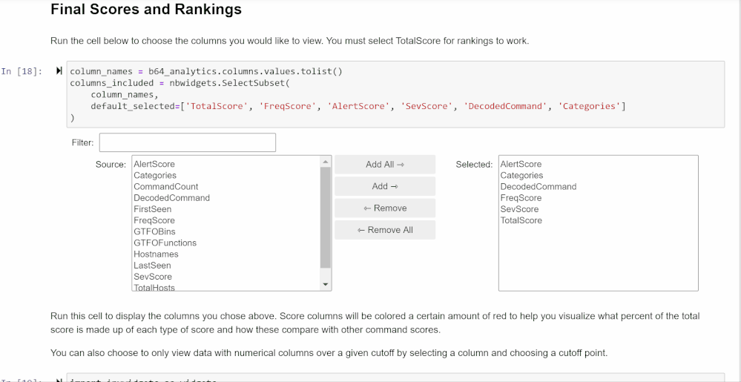This screenshot has width=741, height=382.
Task: Select TotalScore in the Selected list
Action: (521, 220)
